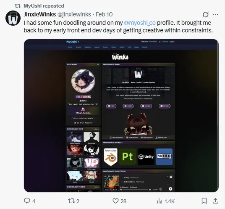
Task: Click the Blender logo in screenshot
Action: pos(111,157)
